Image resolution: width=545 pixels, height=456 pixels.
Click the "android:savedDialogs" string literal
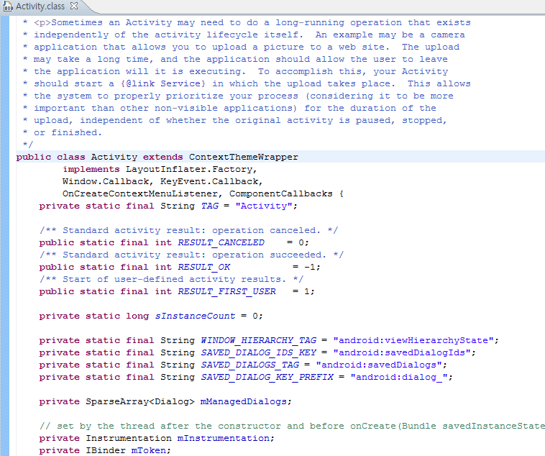pos(379,365)
